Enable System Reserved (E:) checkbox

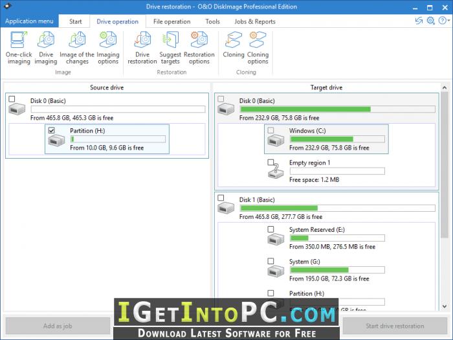pos(271,229)
